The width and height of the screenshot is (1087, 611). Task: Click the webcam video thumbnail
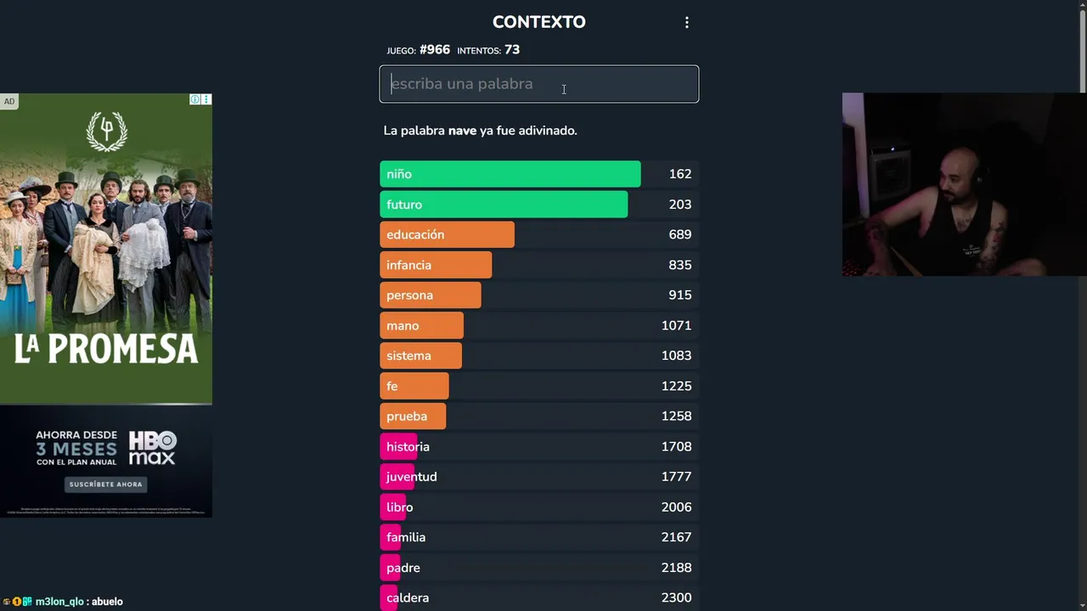click(964, 184)
